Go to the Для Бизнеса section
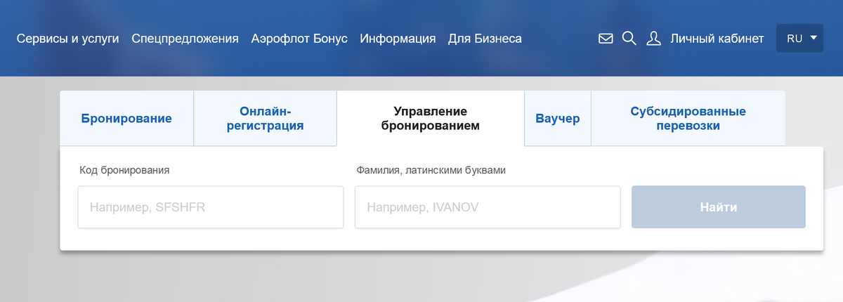 [485, 39]
